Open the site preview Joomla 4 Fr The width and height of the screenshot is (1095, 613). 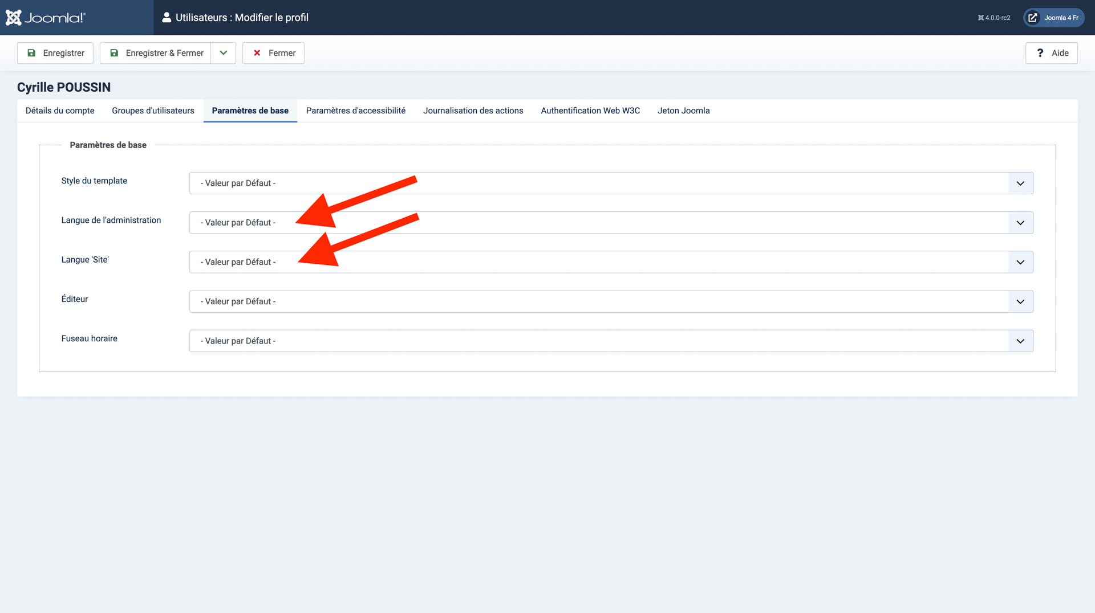[1054, 18]
